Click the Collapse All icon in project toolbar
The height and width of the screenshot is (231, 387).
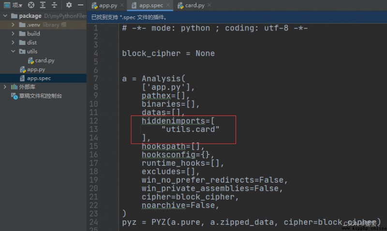point(54,5)
